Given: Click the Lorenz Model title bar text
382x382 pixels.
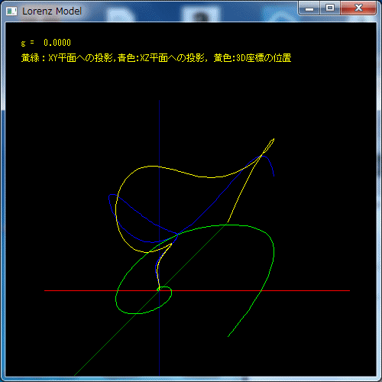Looking at the screenshot, I should pyautogui.click(x=52, y=11).
